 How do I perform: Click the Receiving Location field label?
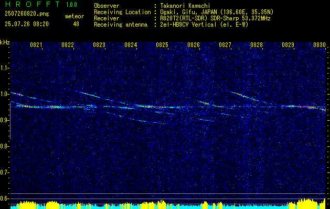click(122, 12)
